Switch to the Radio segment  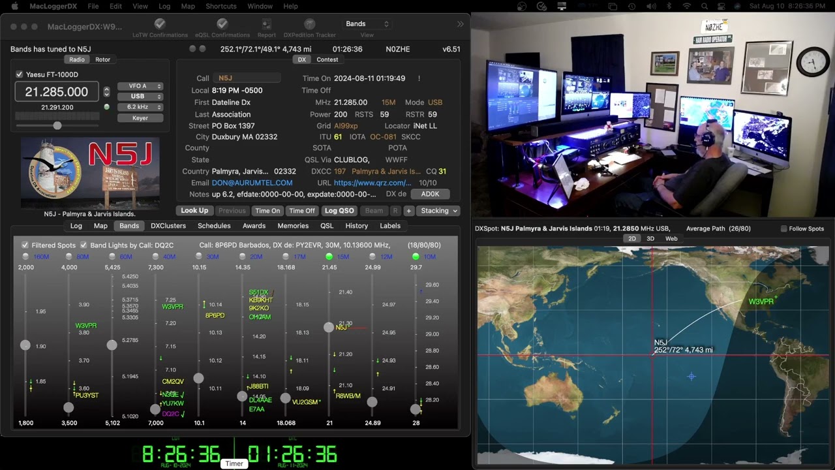click(77, 59)
